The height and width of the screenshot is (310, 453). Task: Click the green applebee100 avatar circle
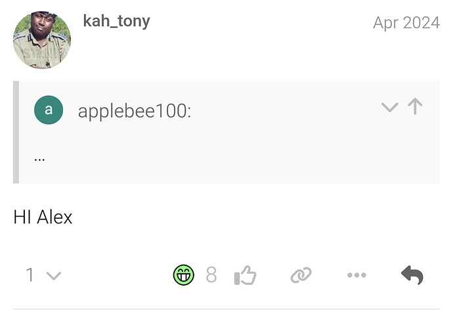pos(49,110)
